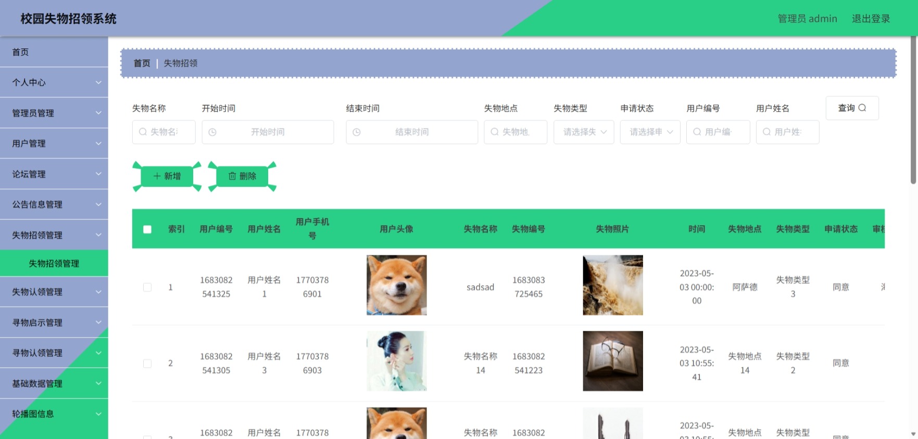
Task: Open the 失物类型 dropdown filter
Action: pos(584,132)
